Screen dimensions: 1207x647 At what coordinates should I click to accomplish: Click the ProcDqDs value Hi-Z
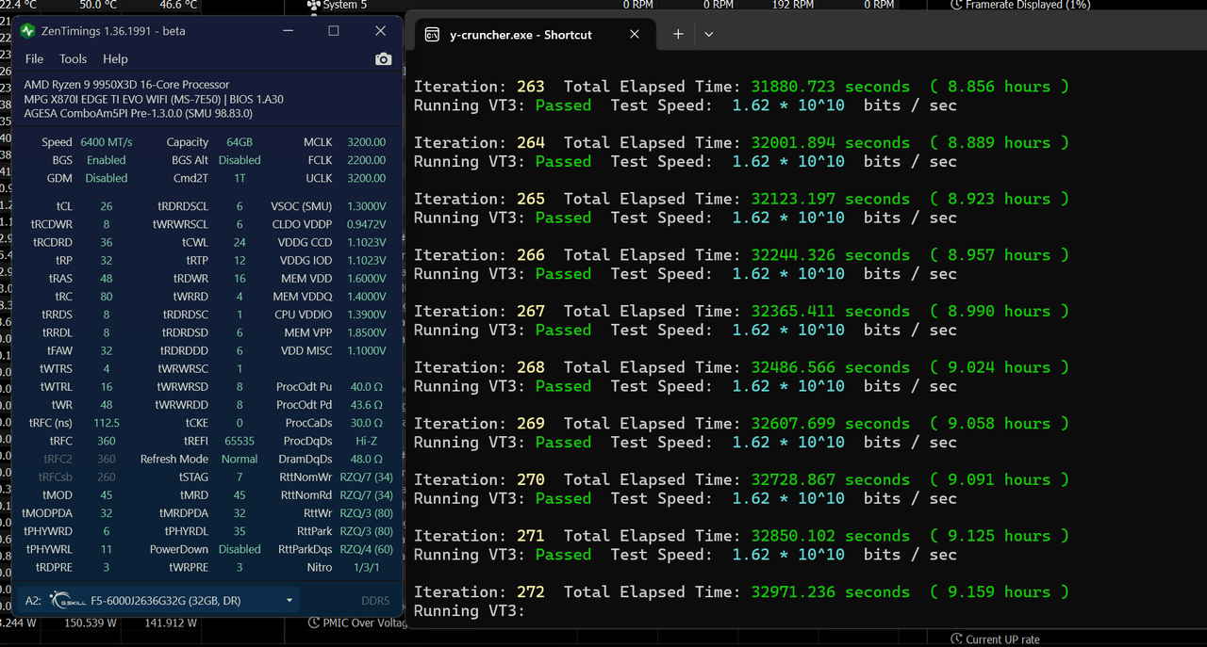tap(366, 441)
